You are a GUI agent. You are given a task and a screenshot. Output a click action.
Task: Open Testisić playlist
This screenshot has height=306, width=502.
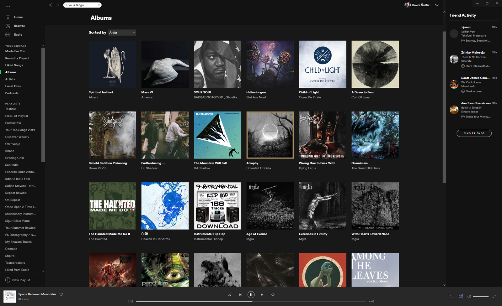click(10, 109)
